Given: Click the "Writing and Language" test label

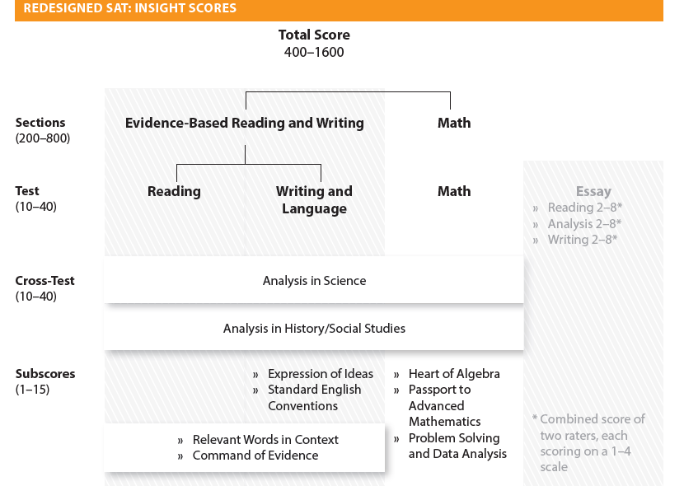Looking at the screenshot, I should (x=314, y=200).
